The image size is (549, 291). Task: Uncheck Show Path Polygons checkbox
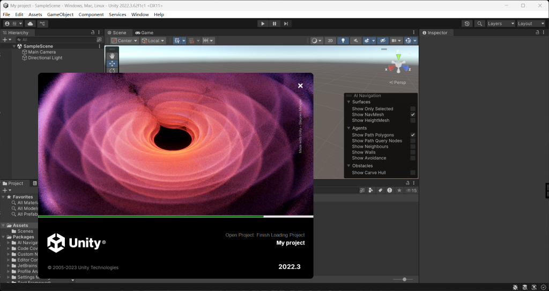click(413, 135)
